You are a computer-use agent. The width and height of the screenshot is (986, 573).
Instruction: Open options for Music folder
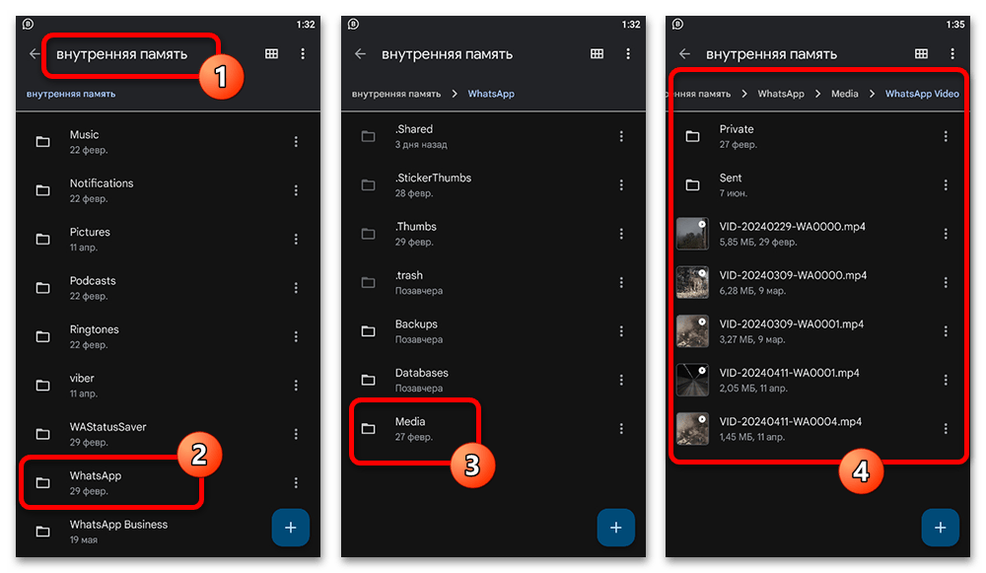(296, 141)
